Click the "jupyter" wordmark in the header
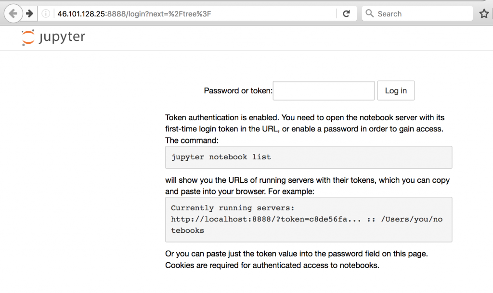 [64, 37]
